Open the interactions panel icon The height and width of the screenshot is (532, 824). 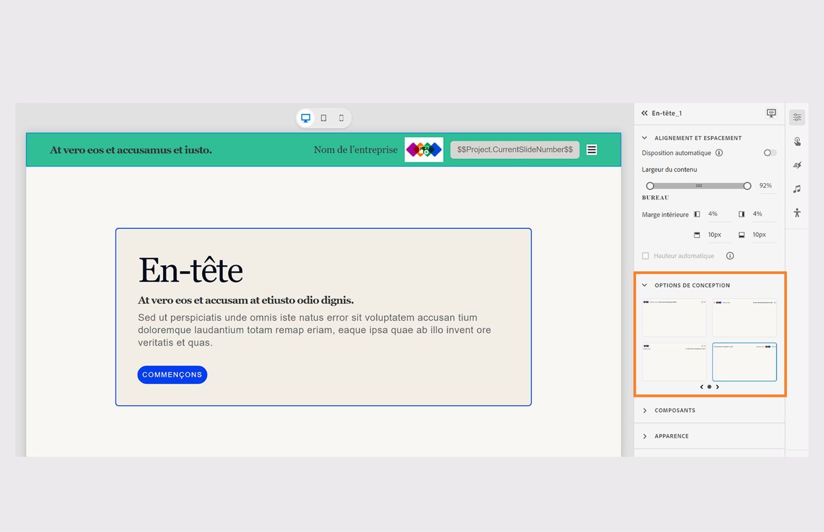[x=797, y=141]
